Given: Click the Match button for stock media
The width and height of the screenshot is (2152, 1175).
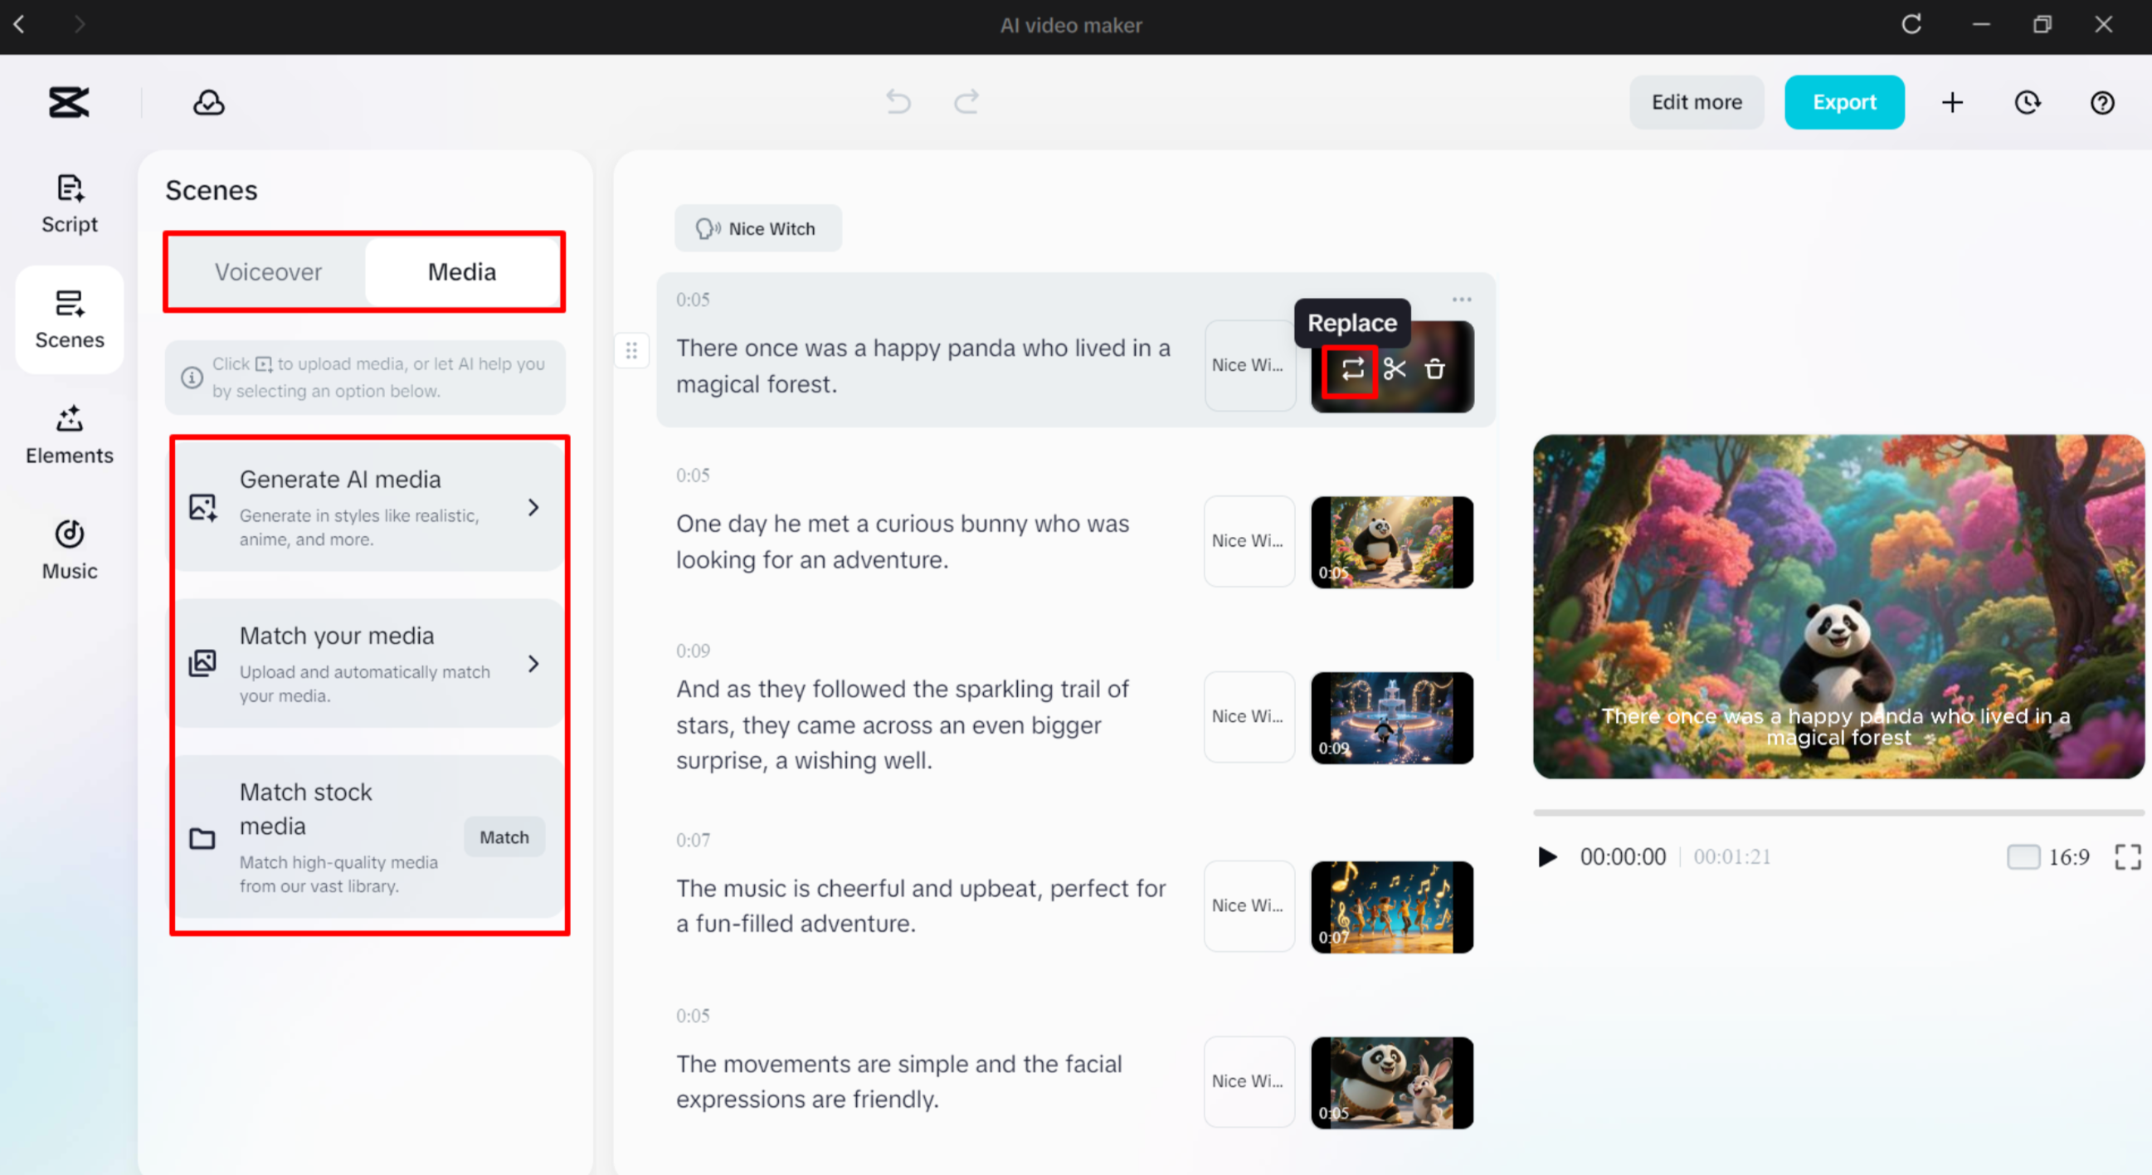Looking at the screenshot, I should (504, 836).
